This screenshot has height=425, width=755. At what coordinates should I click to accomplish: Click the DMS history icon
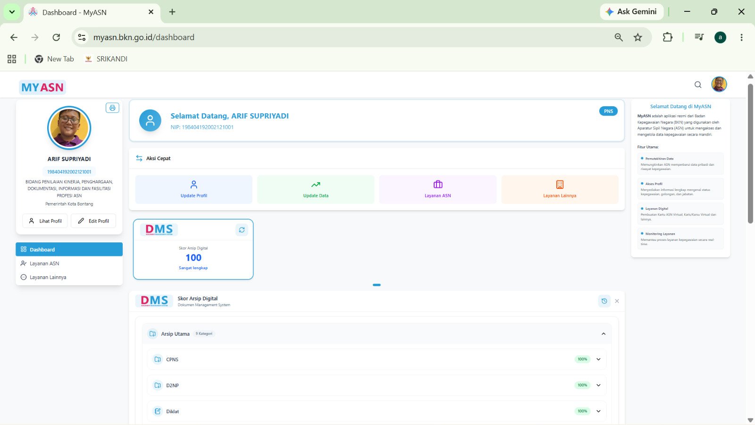click(x=604, y=301)
